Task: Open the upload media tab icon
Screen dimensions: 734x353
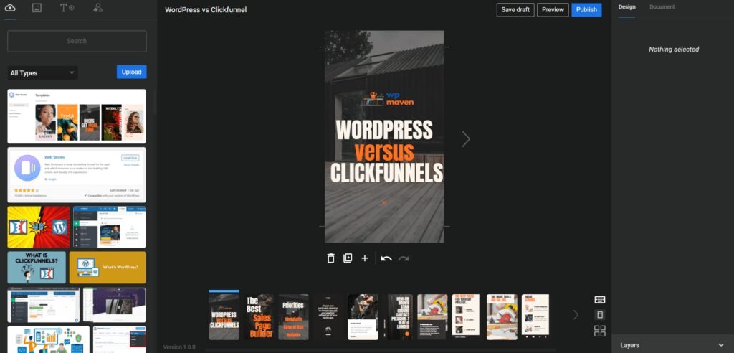Action: tap(10, 8)
